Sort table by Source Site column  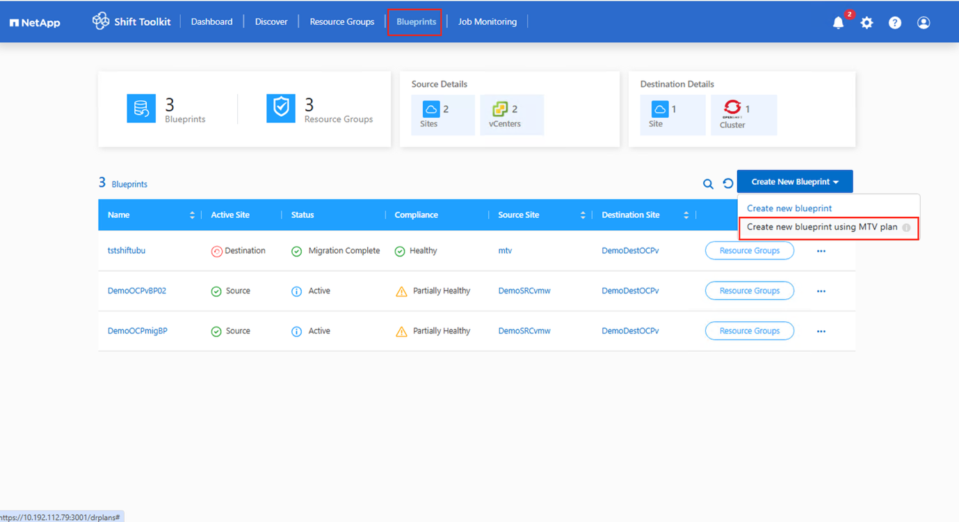[583, 215]
